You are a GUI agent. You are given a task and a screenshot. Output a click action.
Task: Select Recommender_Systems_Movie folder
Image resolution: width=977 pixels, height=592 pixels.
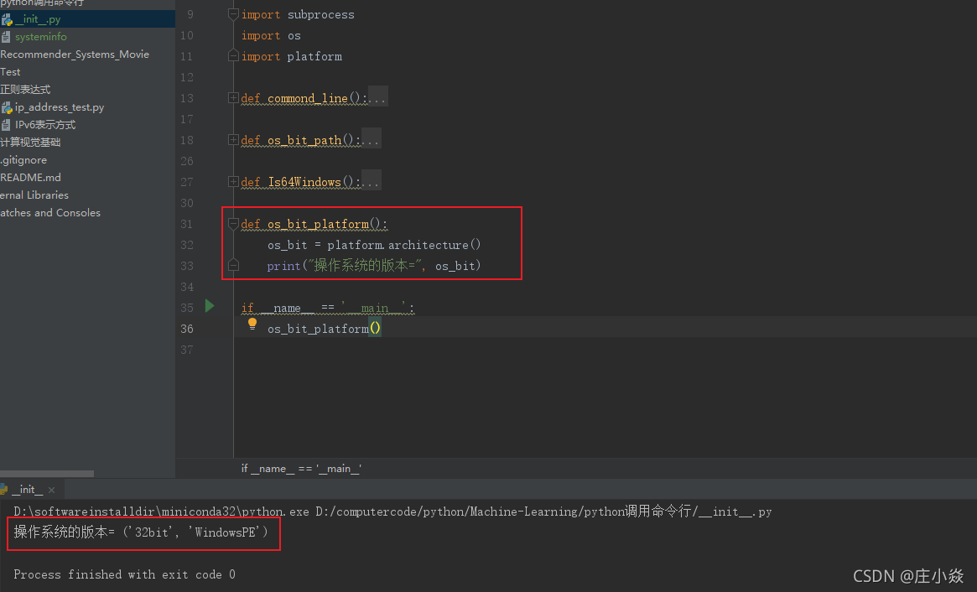coord(75,55)
